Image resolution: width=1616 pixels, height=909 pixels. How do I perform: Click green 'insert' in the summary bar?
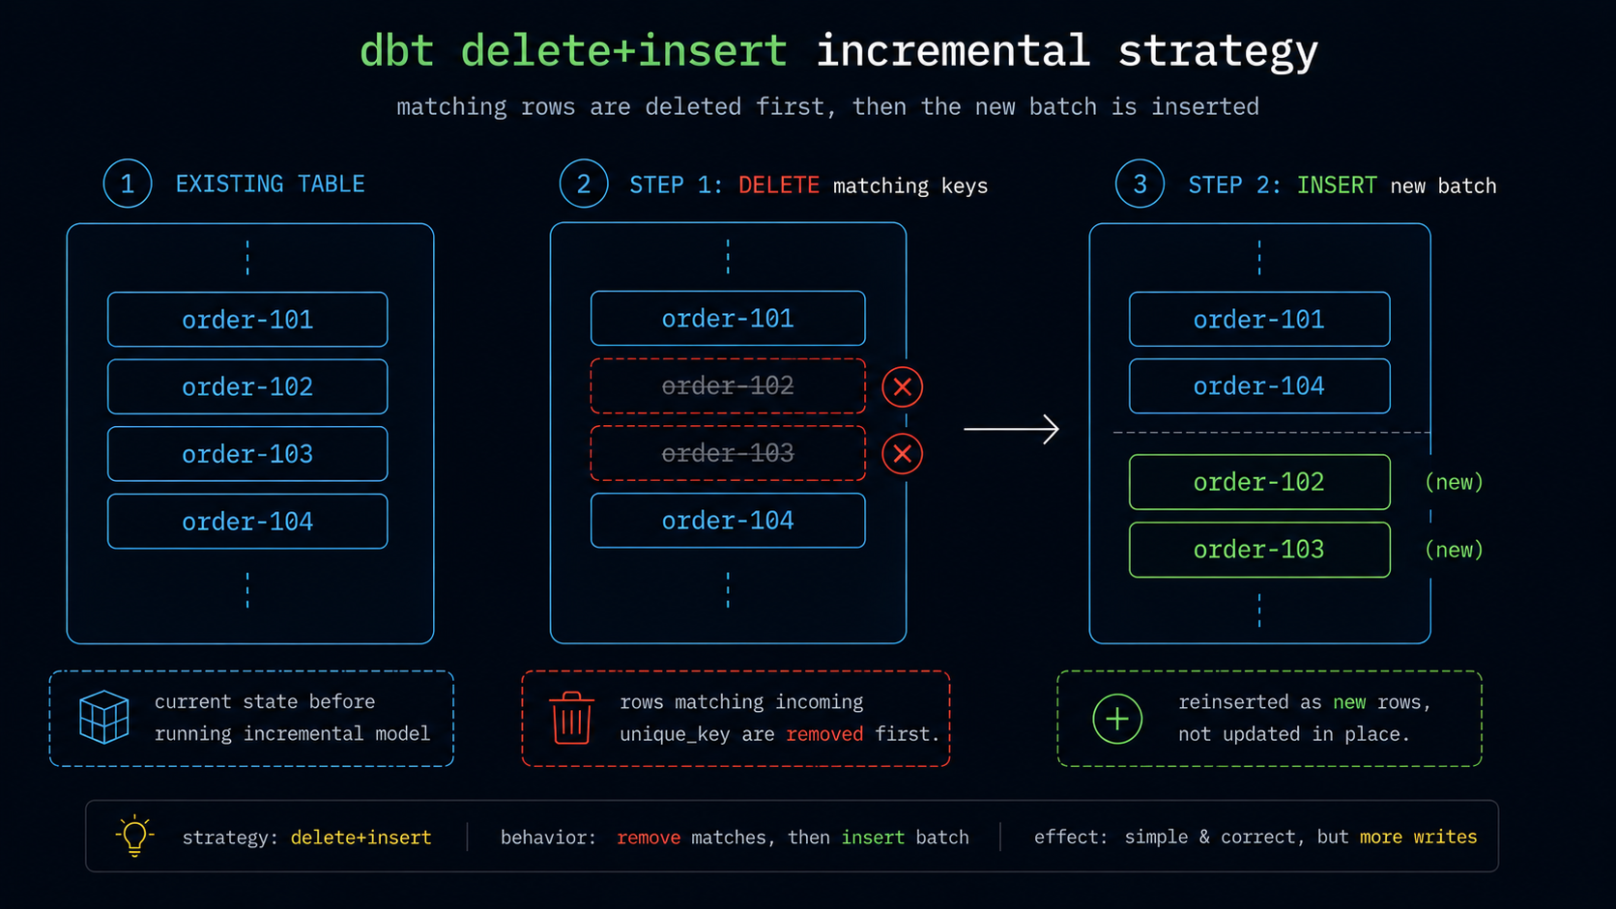click(x=873, y=838)
